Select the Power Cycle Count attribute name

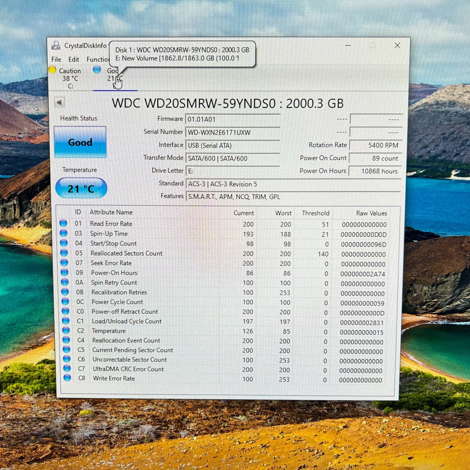pyautogui.click(x=117, y=302)
